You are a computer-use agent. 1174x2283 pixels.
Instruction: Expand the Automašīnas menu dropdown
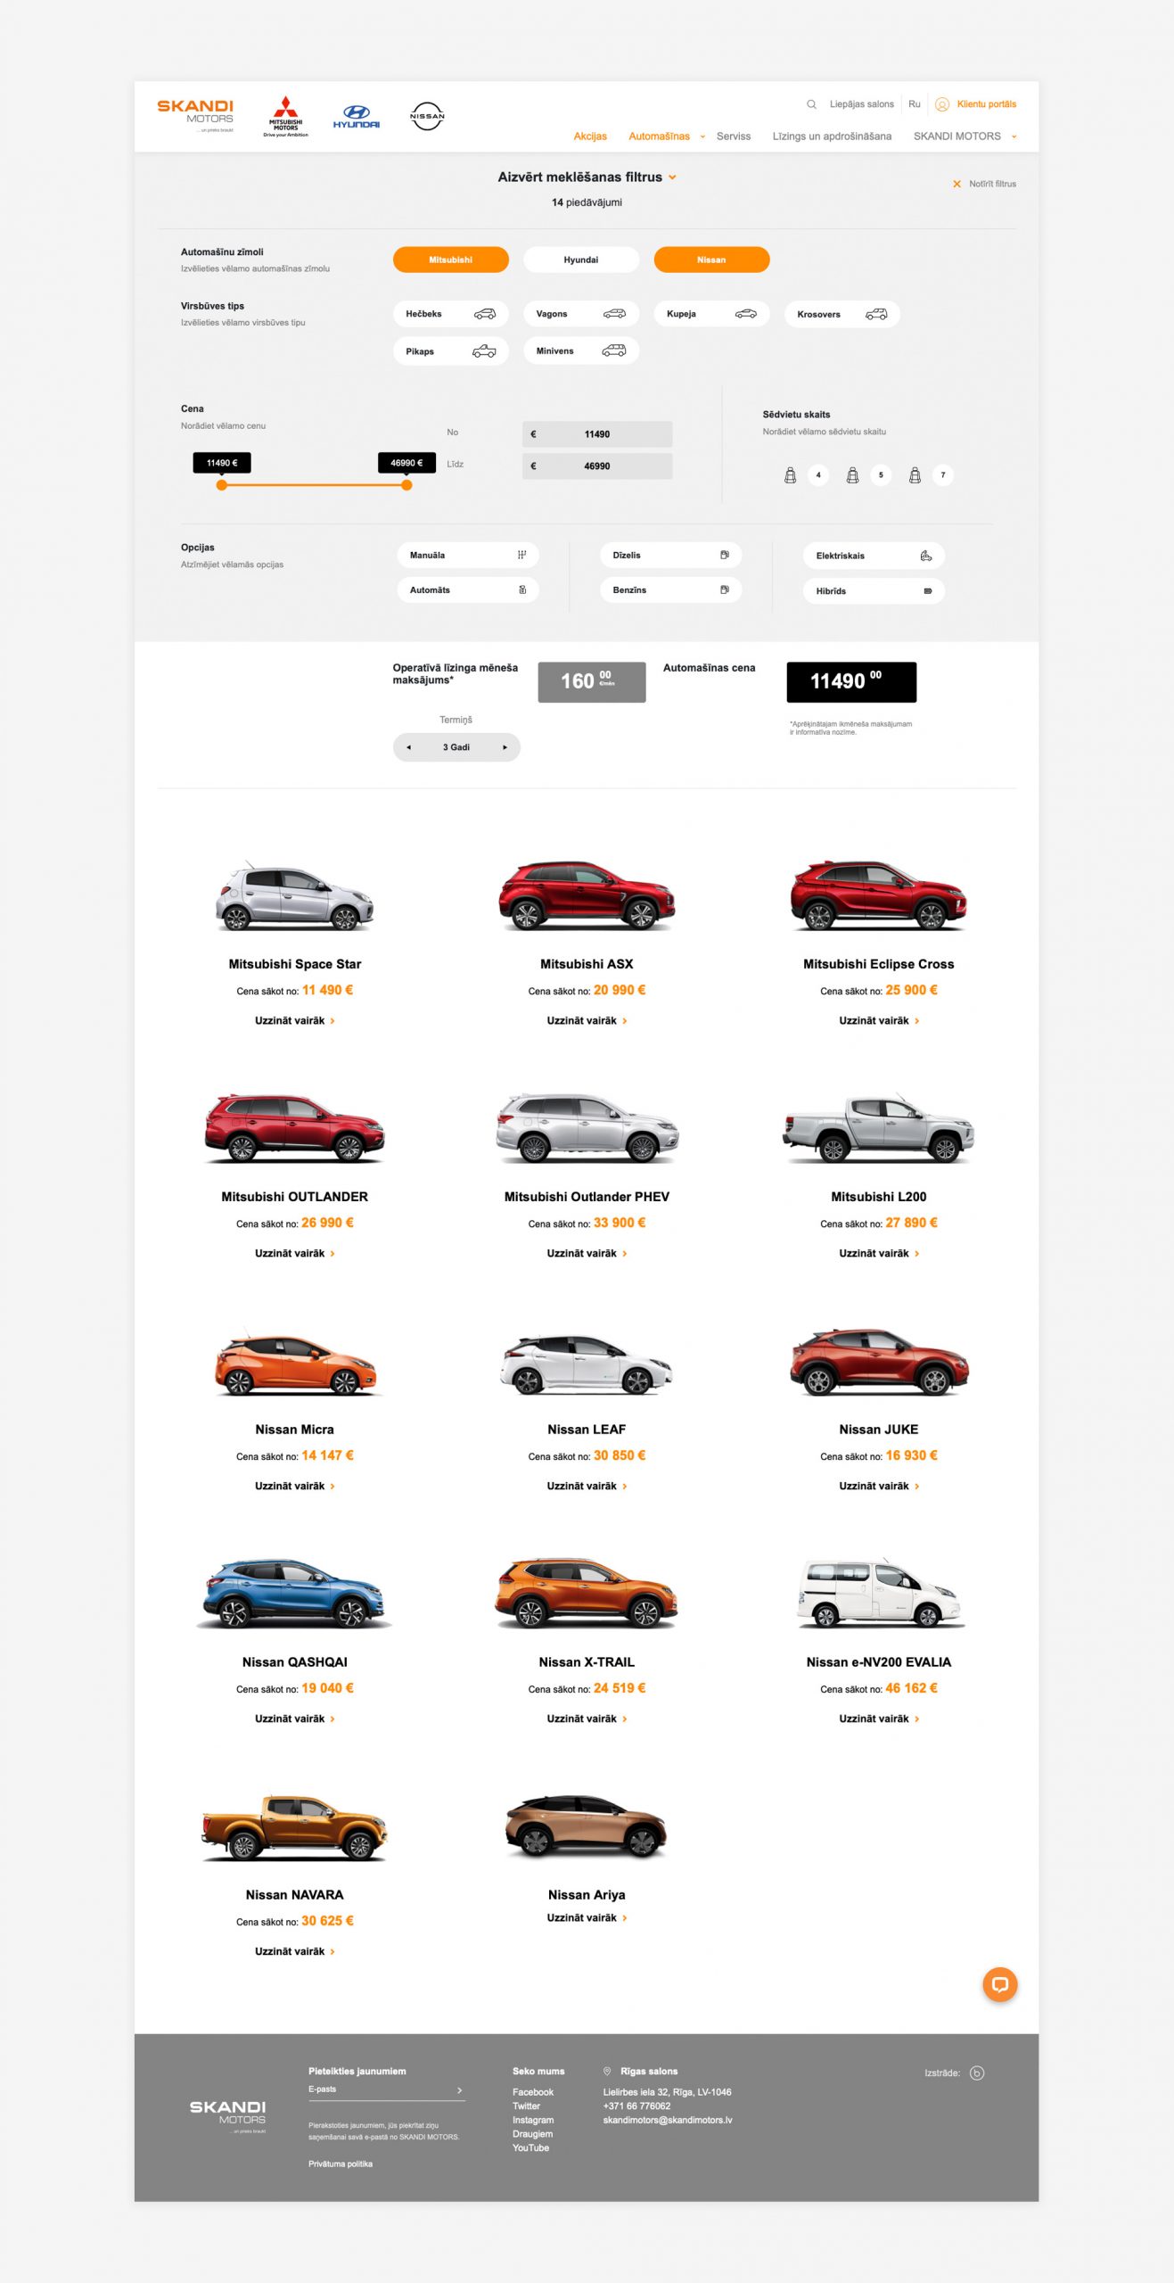(702, 136)
